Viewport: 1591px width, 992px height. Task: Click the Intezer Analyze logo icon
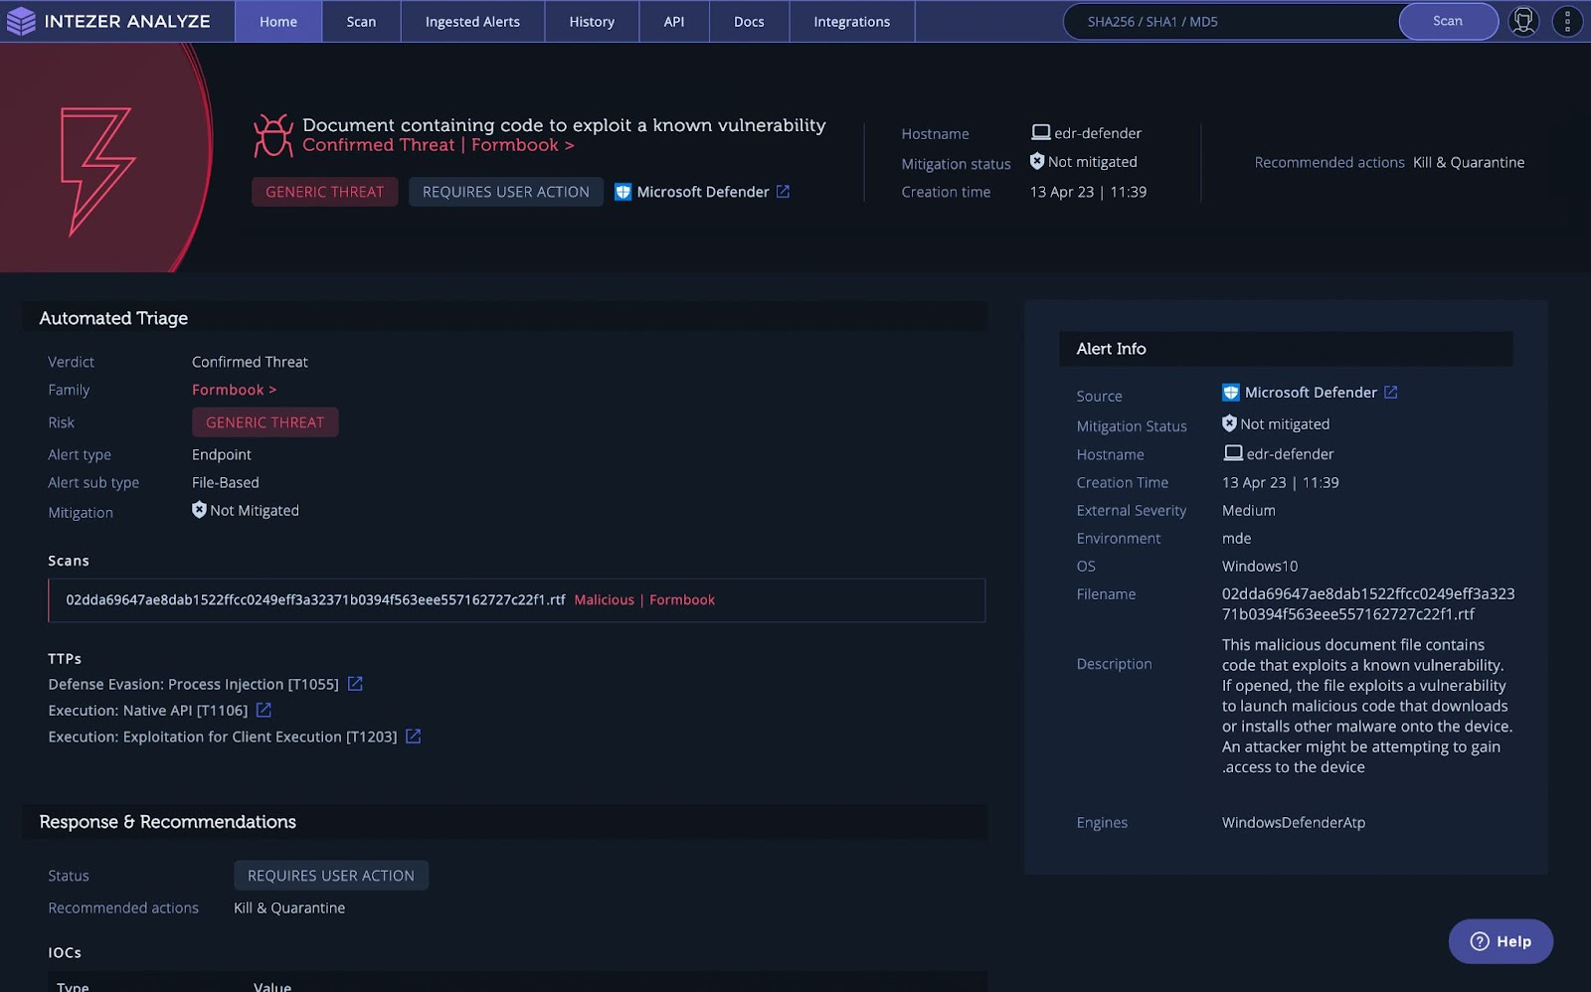point(21,21)
